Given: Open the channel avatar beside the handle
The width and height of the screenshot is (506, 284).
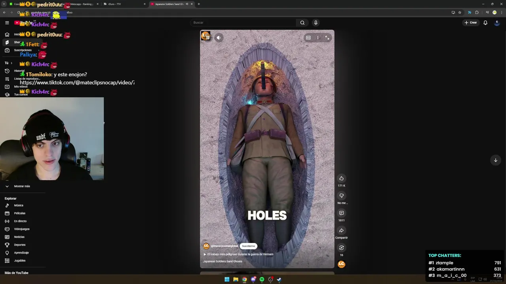Looking at the screenshot, I should [x=206, y=246].
